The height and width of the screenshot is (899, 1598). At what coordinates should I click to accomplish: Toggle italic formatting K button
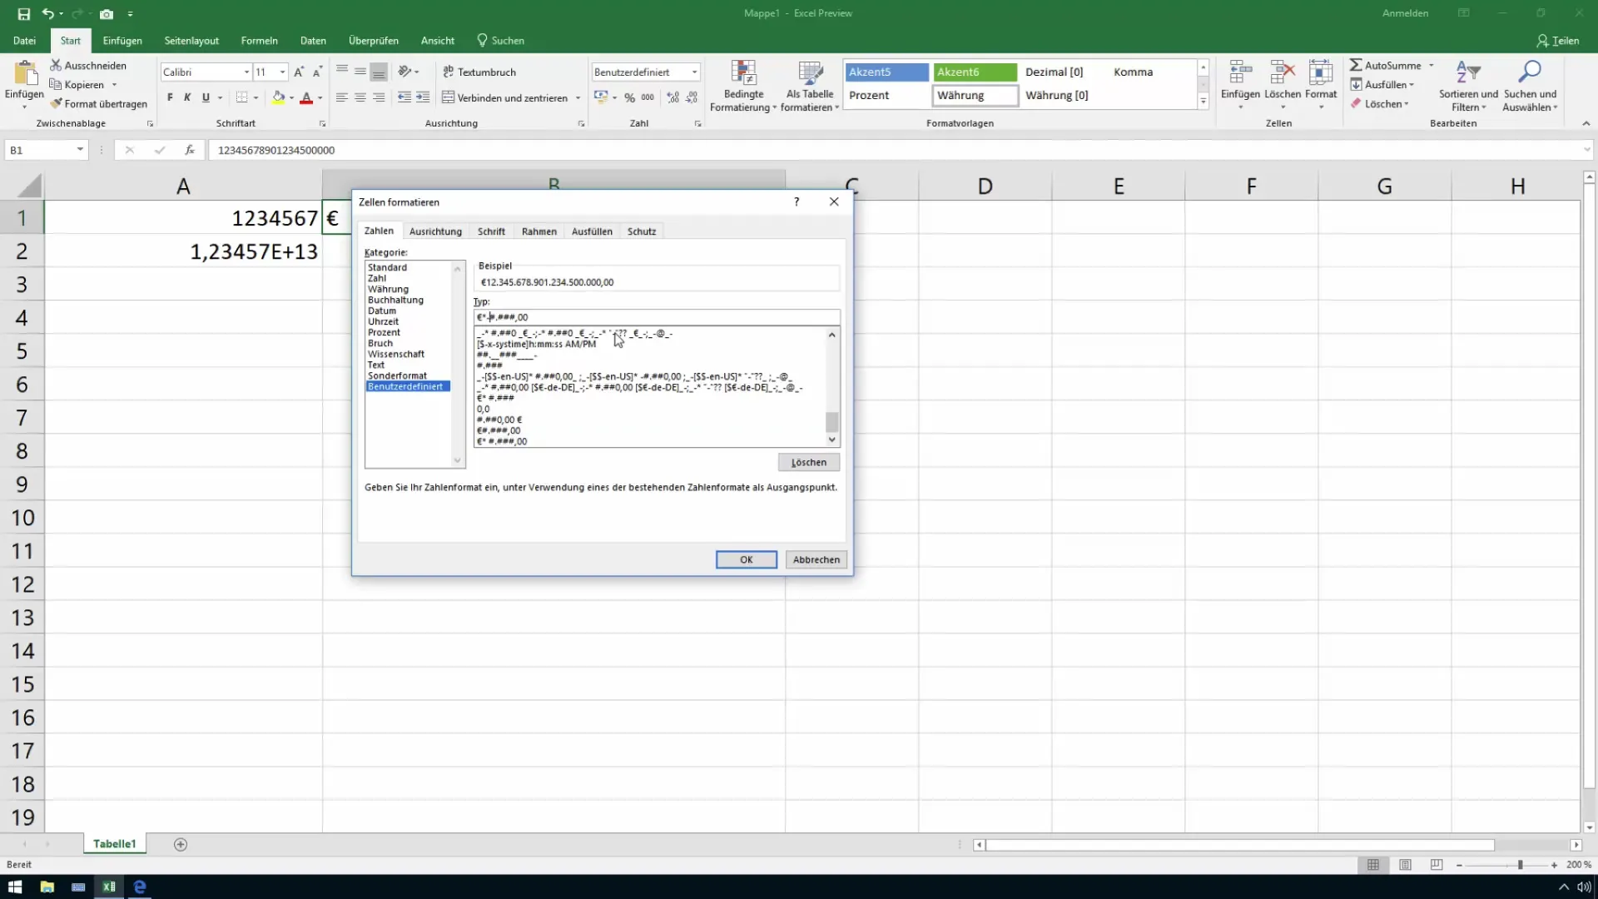pyautogui.click(x=187, y=97)
